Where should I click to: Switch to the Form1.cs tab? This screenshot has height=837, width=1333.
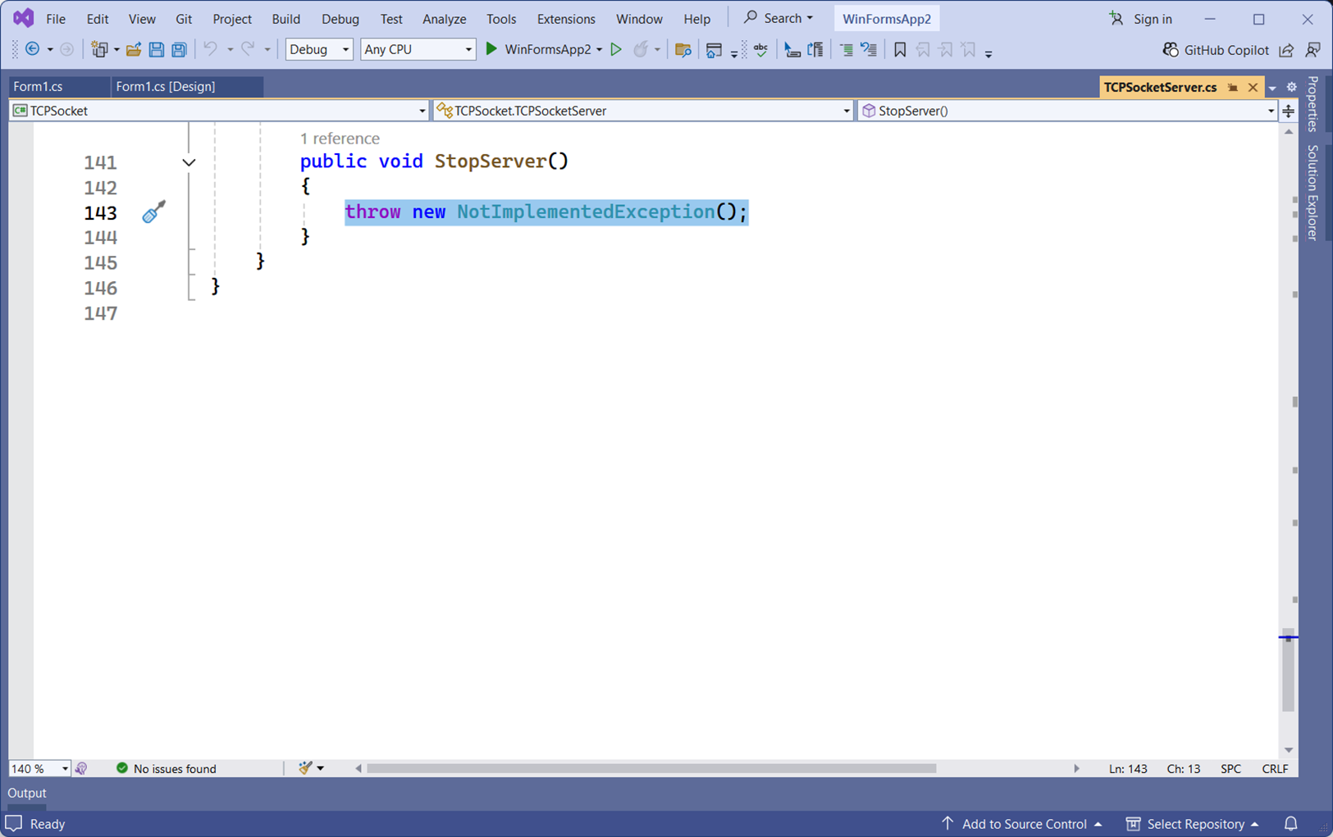pos(38,86)
